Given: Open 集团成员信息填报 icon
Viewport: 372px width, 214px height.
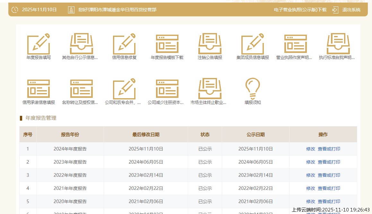Looking at the screenshot, I should pyautogui.click(x=253, y=44).
